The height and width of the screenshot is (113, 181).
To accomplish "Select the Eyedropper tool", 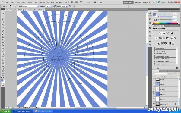I will pos(3,28).
